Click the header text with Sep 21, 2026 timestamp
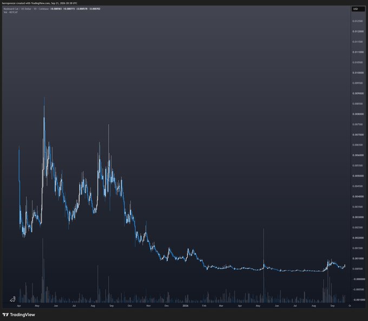The image size is (368, 321). coord(40,3)
